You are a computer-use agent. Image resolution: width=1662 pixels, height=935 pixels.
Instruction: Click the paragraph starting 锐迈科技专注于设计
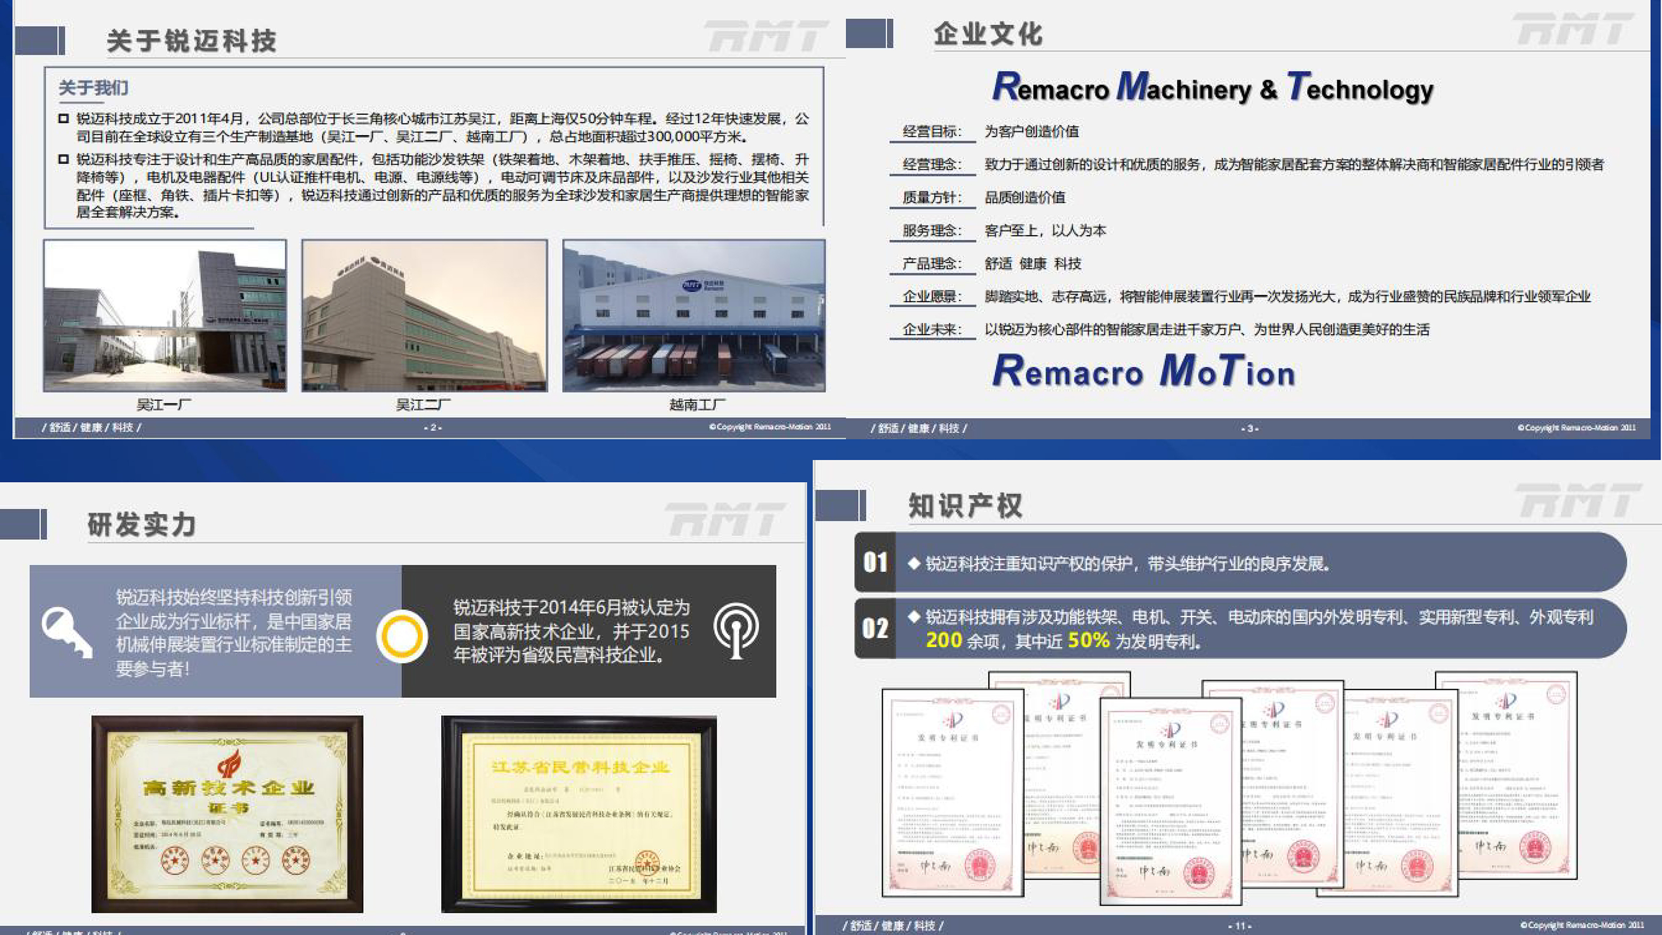(442, 186)
